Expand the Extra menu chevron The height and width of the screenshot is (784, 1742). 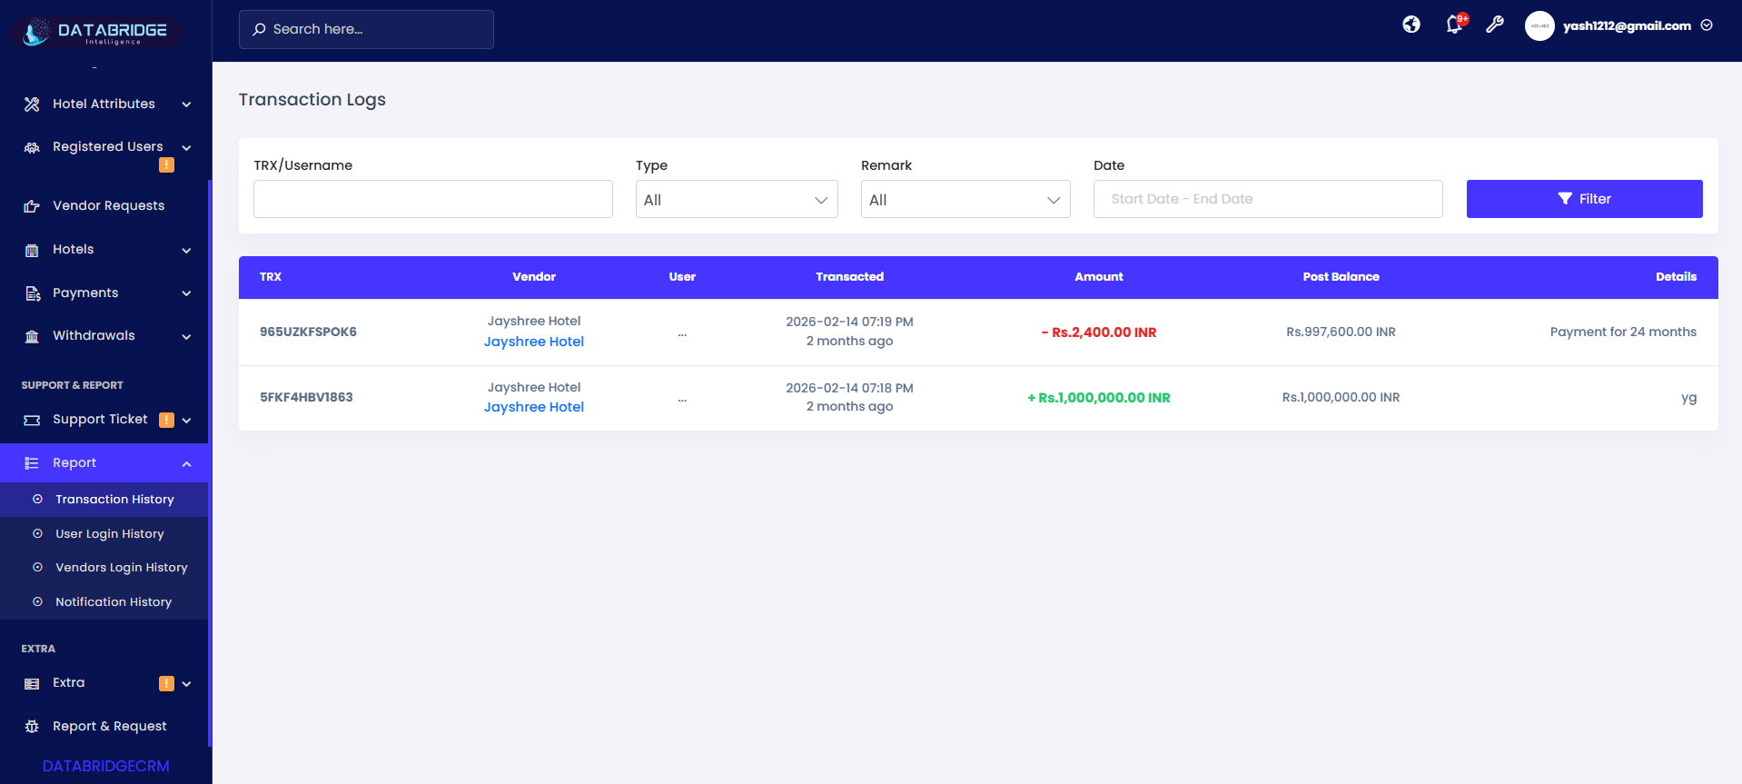(x=186, y=683)
